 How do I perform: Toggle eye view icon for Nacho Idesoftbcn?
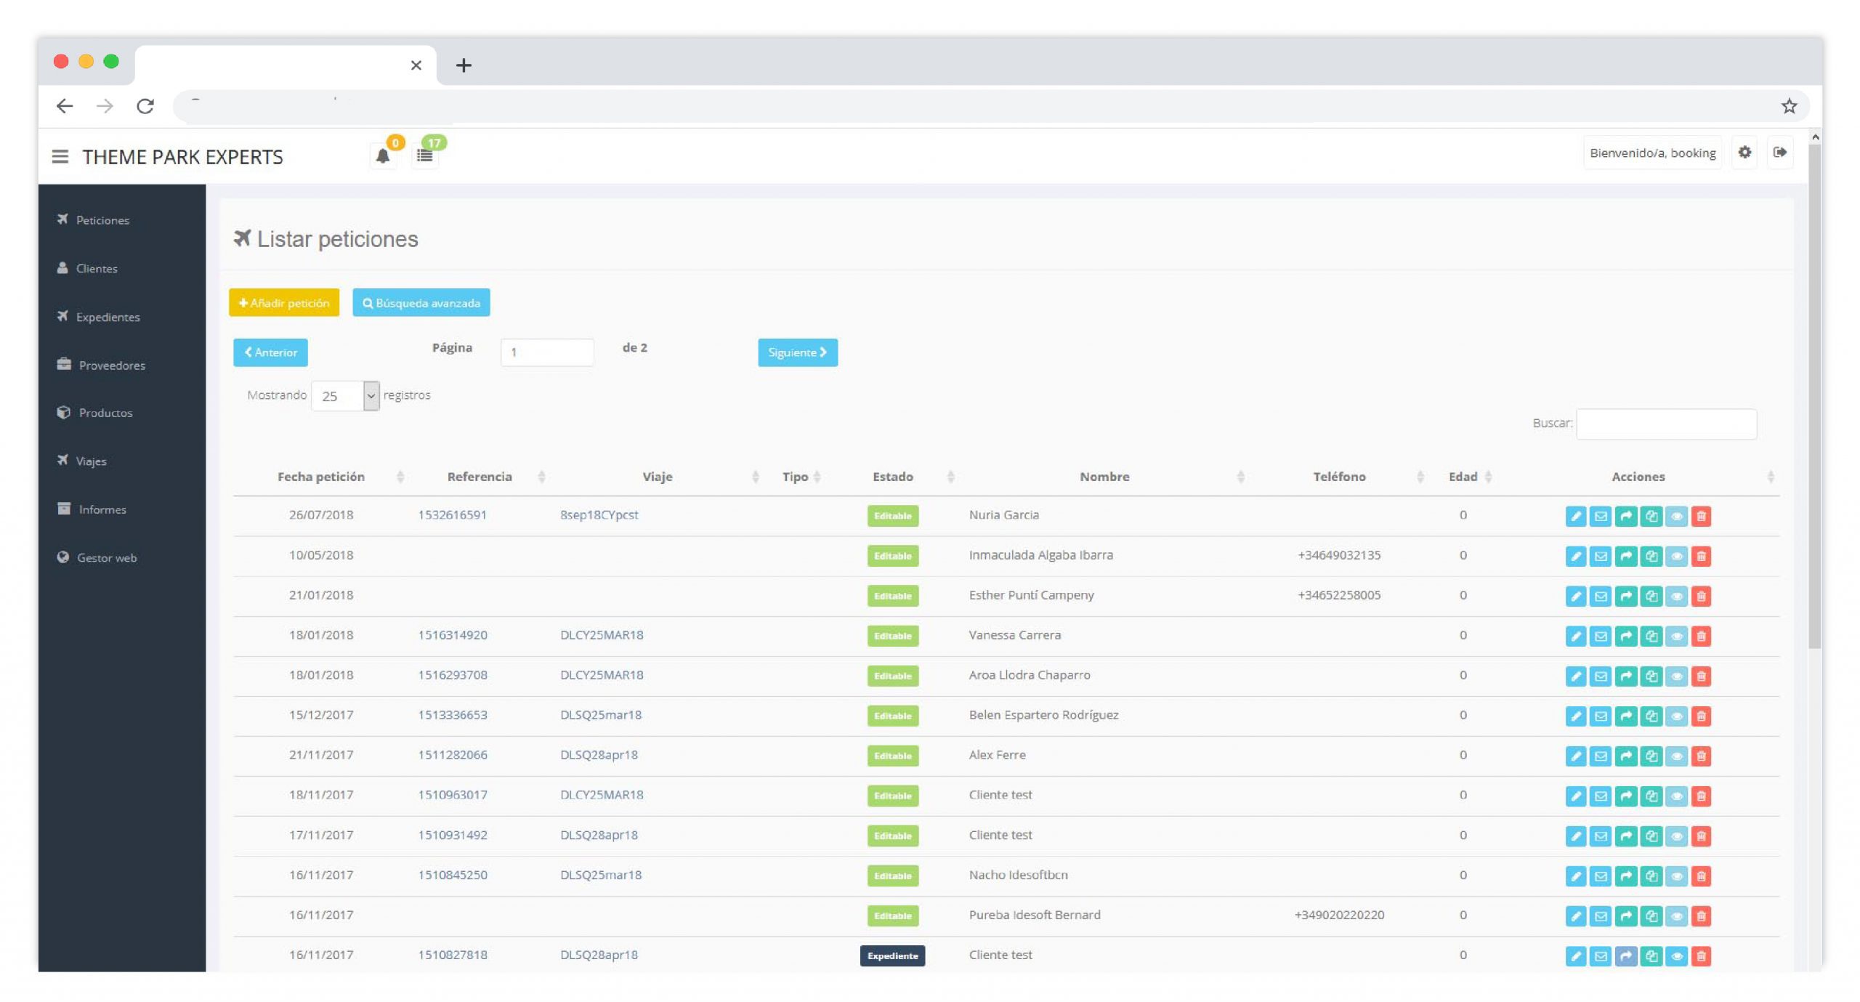pos(1676,876)
